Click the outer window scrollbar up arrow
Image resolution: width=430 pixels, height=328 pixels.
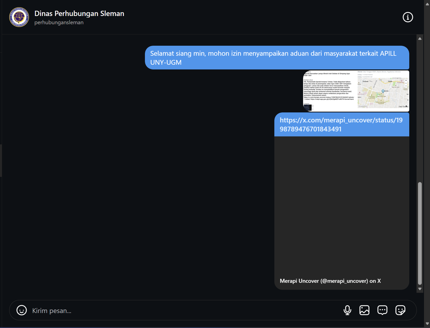tap(427, 4)
